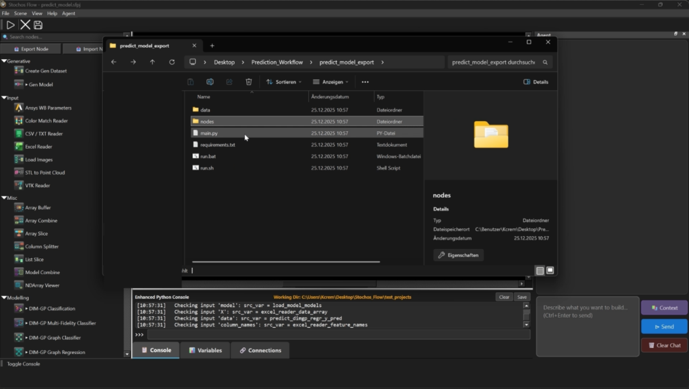
Task: Open the Sortieren dropdown
Action: pos(284,82)
